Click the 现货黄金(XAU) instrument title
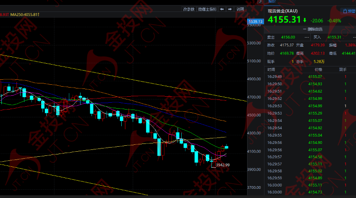 (283, 11)
